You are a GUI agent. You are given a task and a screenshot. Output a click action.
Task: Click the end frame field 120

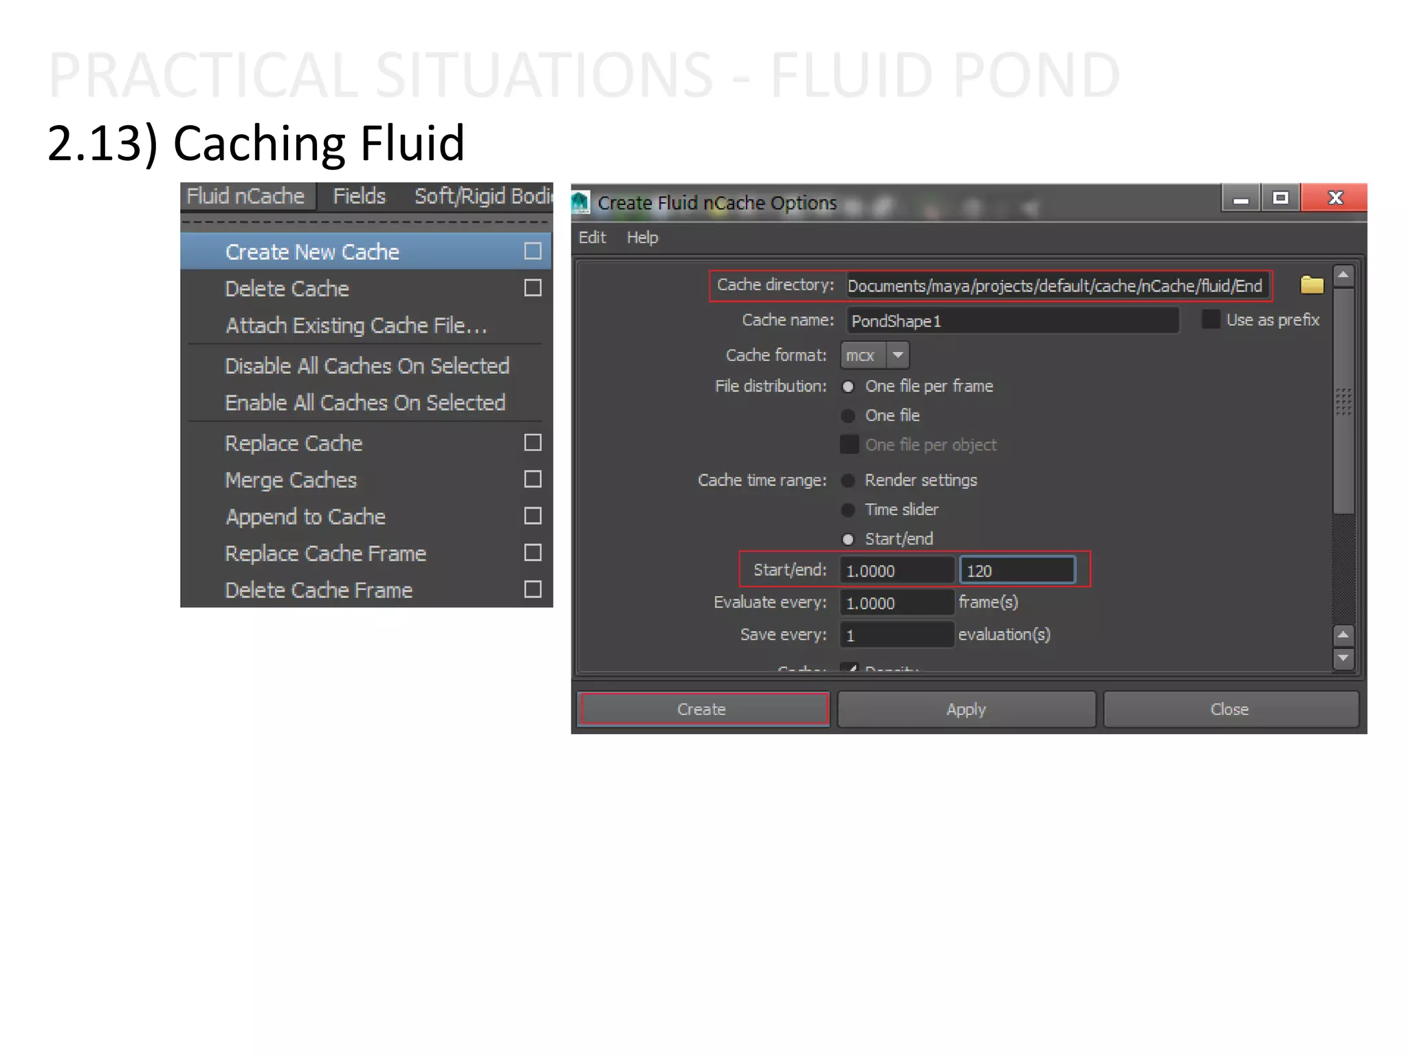[1017, 570]
